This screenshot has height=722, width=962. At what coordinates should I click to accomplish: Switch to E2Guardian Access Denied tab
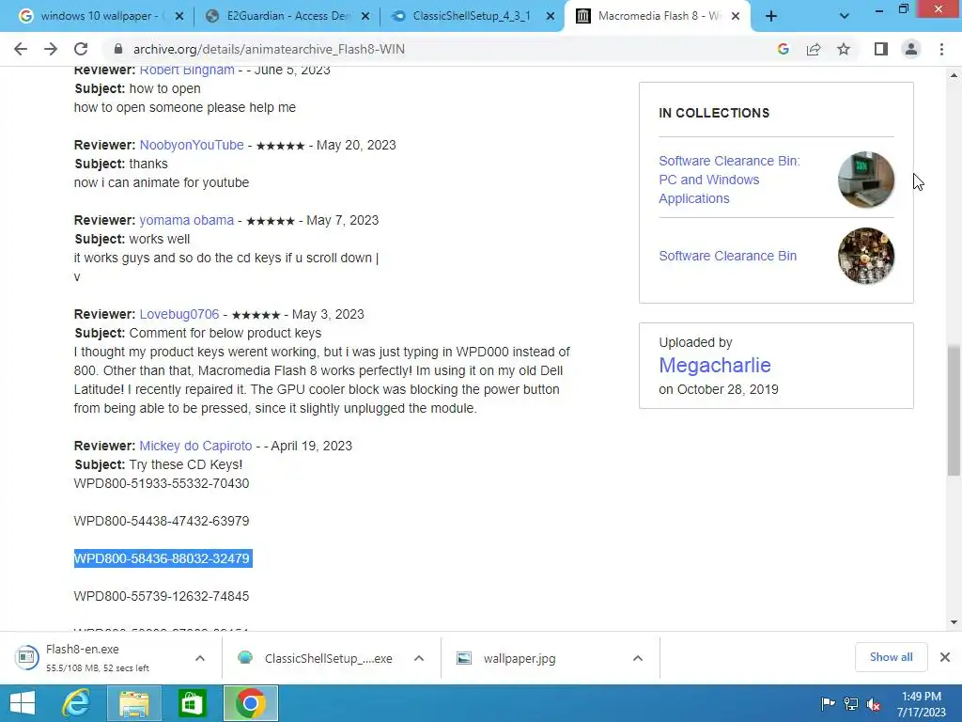coord(287,16)
